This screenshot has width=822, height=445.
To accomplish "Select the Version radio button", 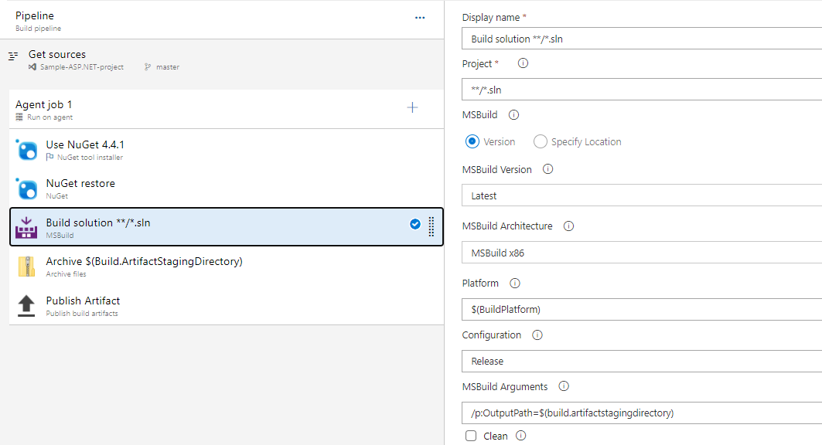I will pos(473,141).
